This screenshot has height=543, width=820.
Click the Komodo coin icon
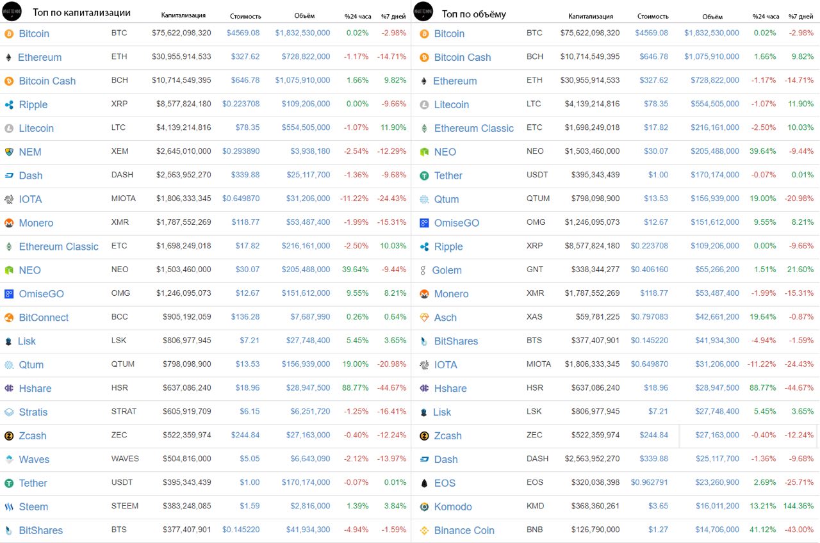(x=424, y=507)
